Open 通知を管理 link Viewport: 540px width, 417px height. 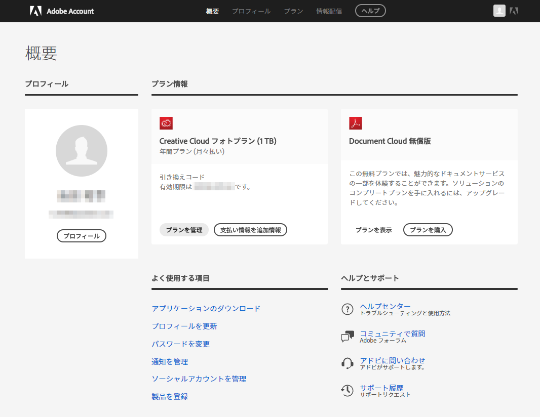(x=170, y=362)
